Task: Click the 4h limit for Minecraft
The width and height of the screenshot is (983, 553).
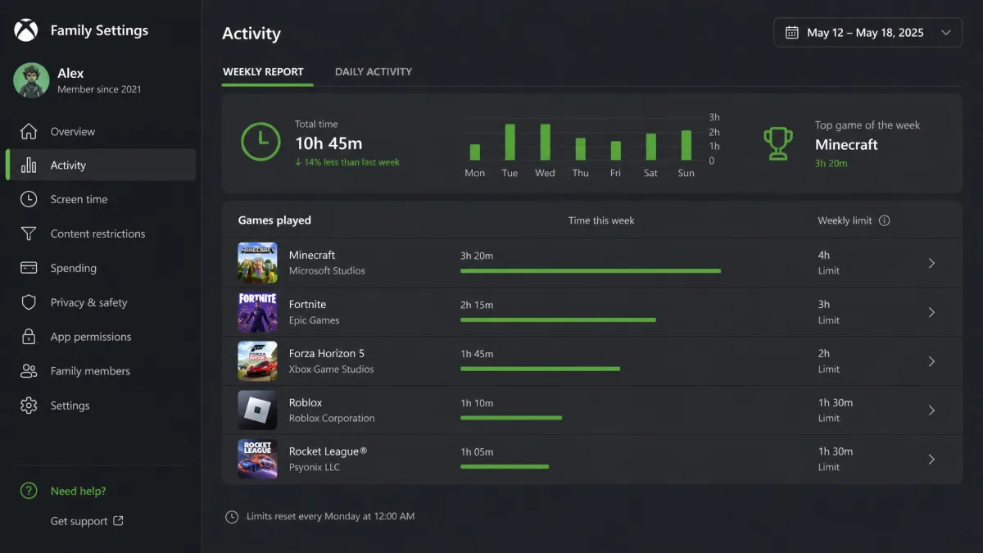Action: pos(824,255)
